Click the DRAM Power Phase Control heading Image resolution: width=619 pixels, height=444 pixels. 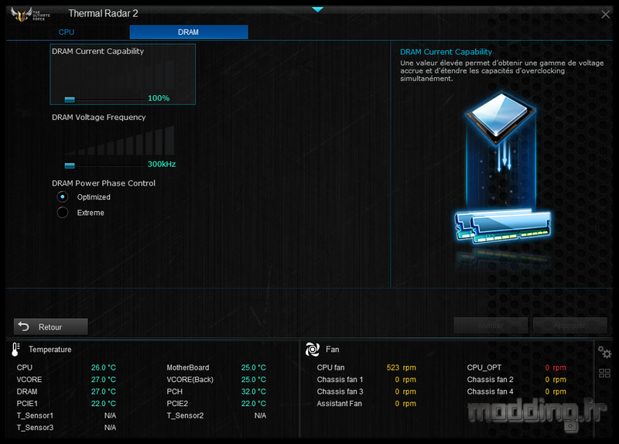[x=104, y=183]
